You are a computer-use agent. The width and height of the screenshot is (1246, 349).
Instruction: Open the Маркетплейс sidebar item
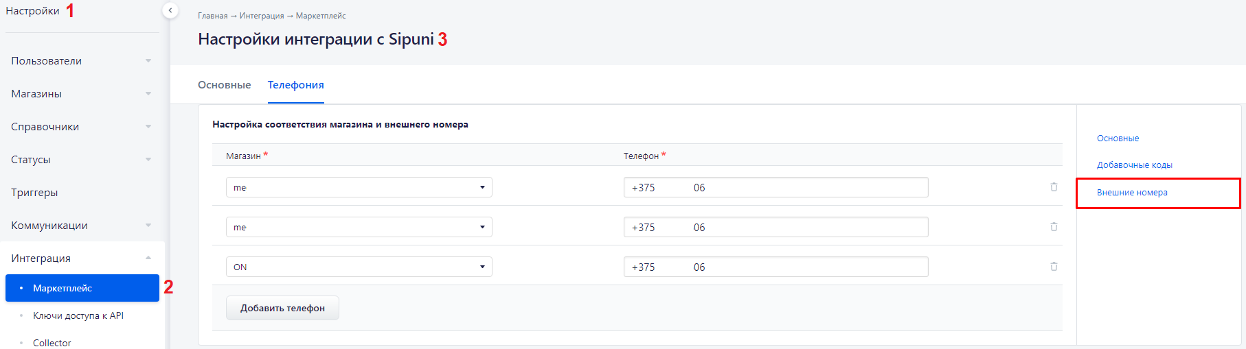[x=82, y=288]
